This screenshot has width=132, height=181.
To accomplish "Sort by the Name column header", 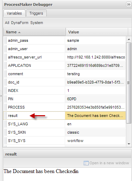I will click(34, 32).
